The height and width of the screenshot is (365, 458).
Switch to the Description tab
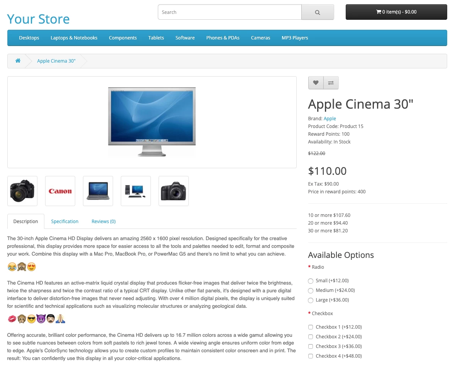pos(26,221)
